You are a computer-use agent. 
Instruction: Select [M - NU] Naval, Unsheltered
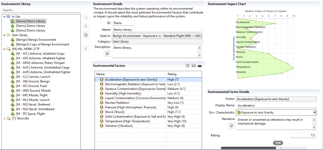point(35,109)
